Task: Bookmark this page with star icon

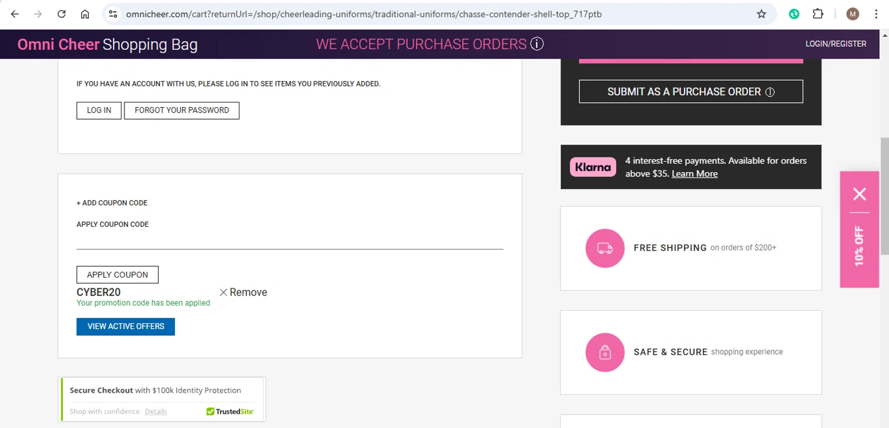Action: (x=762, y=14)
